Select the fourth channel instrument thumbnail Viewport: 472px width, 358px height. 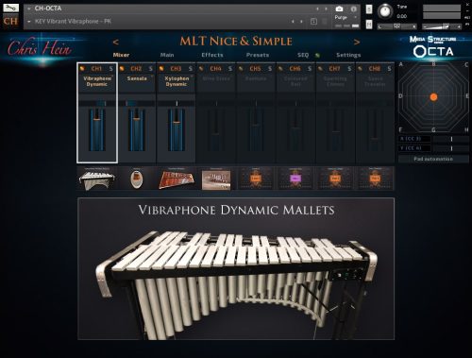[216, 179]
